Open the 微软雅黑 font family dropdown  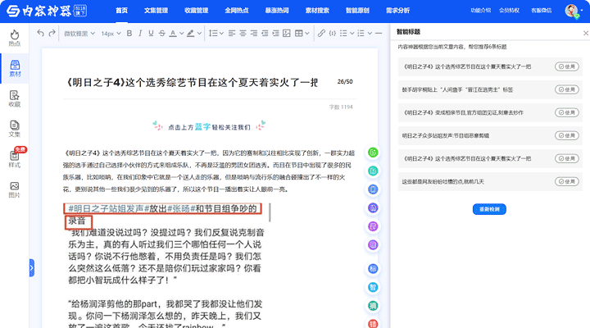pos(79,33)
